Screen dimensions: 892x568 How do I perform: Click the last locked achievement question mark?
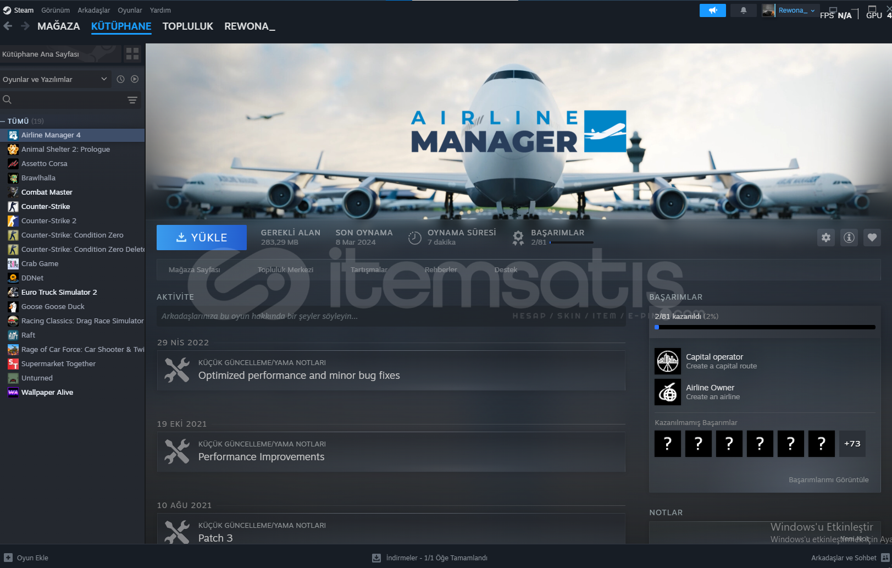(x=822, y=444)
